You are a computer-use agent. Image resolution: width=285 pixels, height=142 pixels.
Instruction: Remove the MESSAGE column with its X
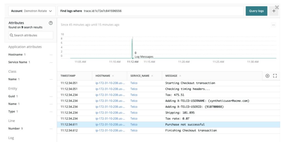pos(180,76)
